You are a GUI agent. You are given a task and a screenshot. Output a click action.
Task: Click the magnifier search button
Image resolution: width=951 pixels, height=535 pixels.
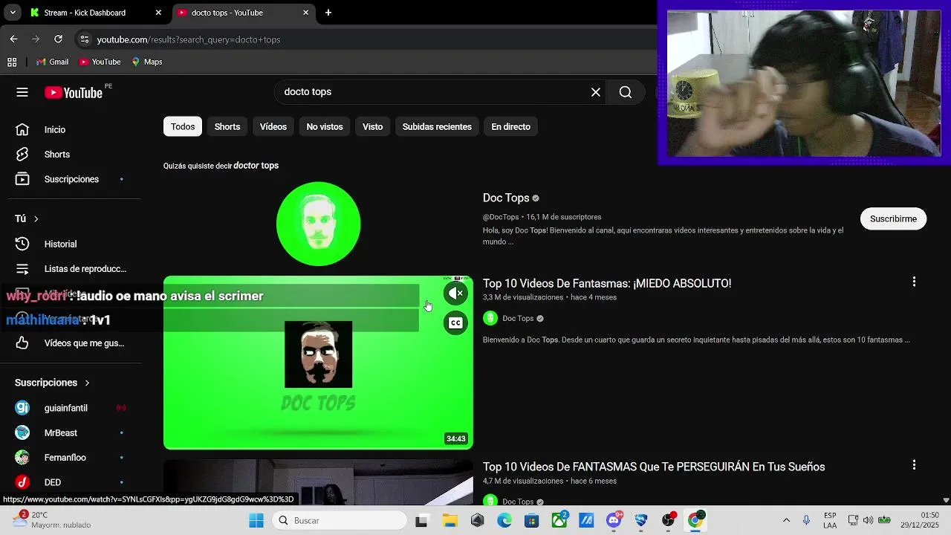pos(626,92)
